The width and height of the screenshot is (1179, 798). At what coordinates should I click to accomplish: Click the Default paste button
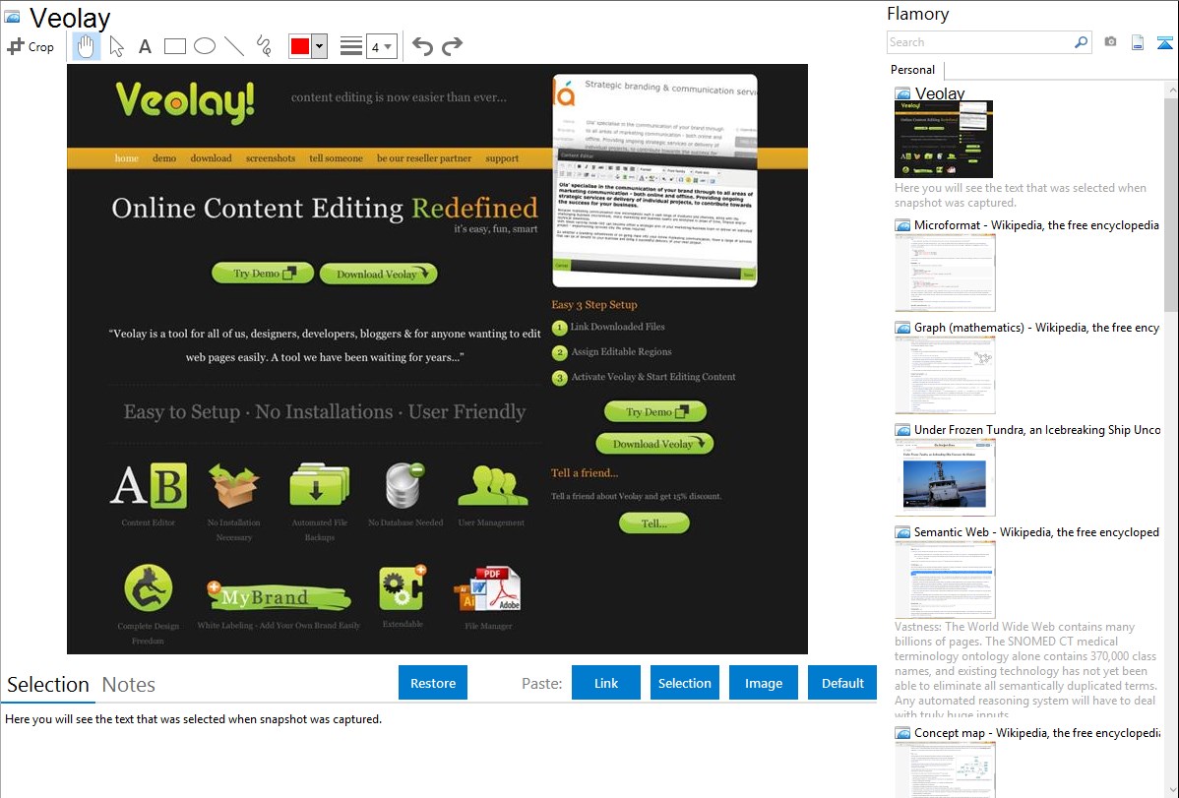842,683
